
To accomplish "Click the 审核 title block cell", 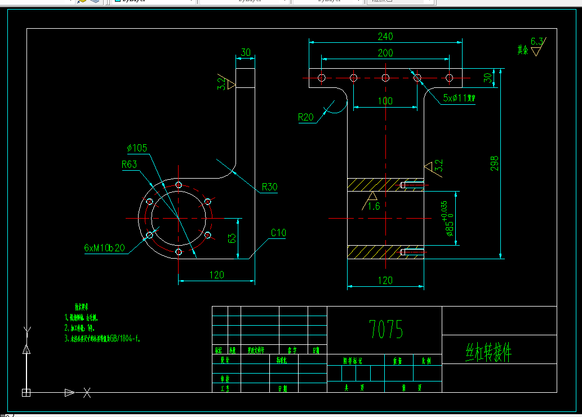I will (x=225, y=379).
